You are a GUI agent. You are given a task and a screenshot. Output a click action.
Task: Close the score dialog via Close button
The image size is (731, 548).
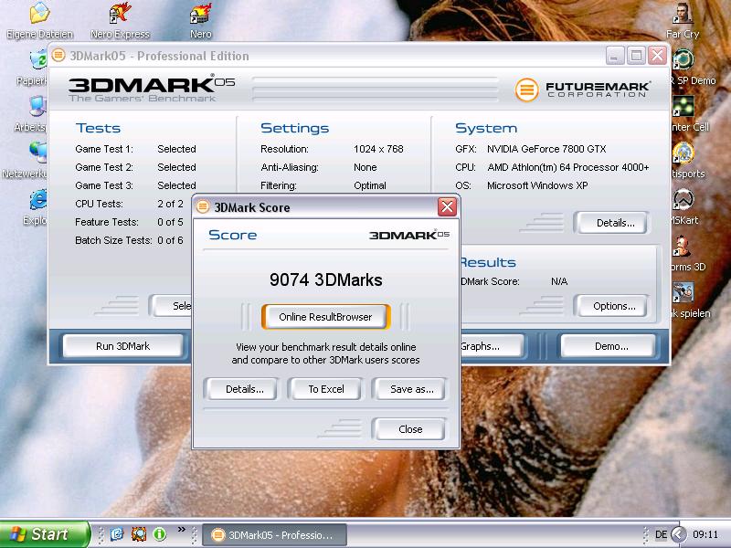(410, 429)
